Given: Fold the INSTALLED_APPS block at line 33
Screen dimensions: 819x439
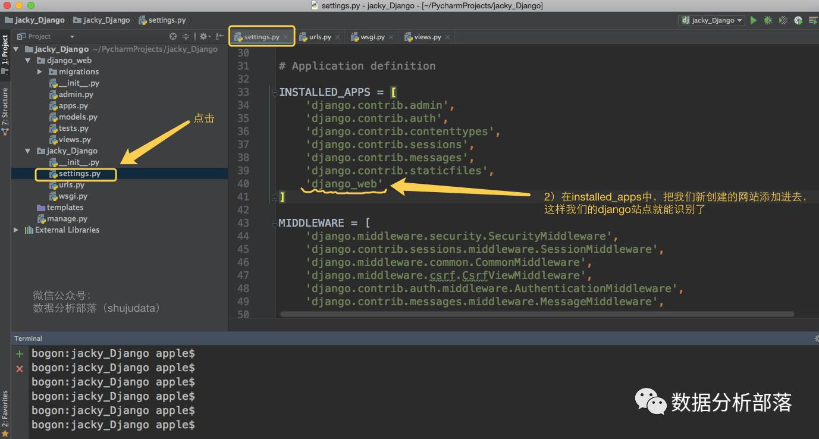Looking at the screenshot, I should point(274,92).
